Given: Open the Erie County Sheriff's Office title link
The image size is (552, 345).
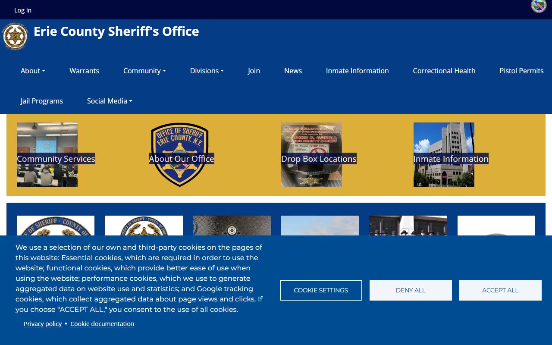Looking at the screenshot, I should pyautogui.click(x=116, y=31).
